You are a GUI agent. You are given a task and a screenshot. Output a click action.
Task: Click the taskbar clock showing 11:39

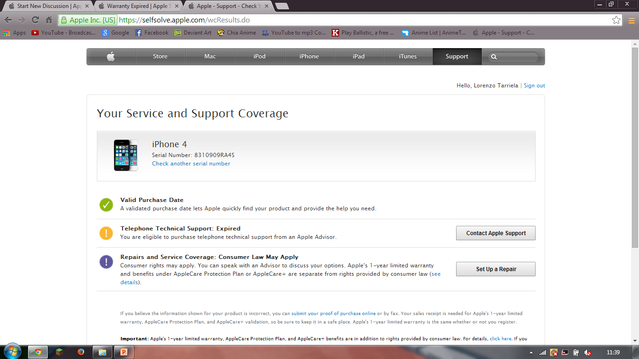(x=613, y=352)
